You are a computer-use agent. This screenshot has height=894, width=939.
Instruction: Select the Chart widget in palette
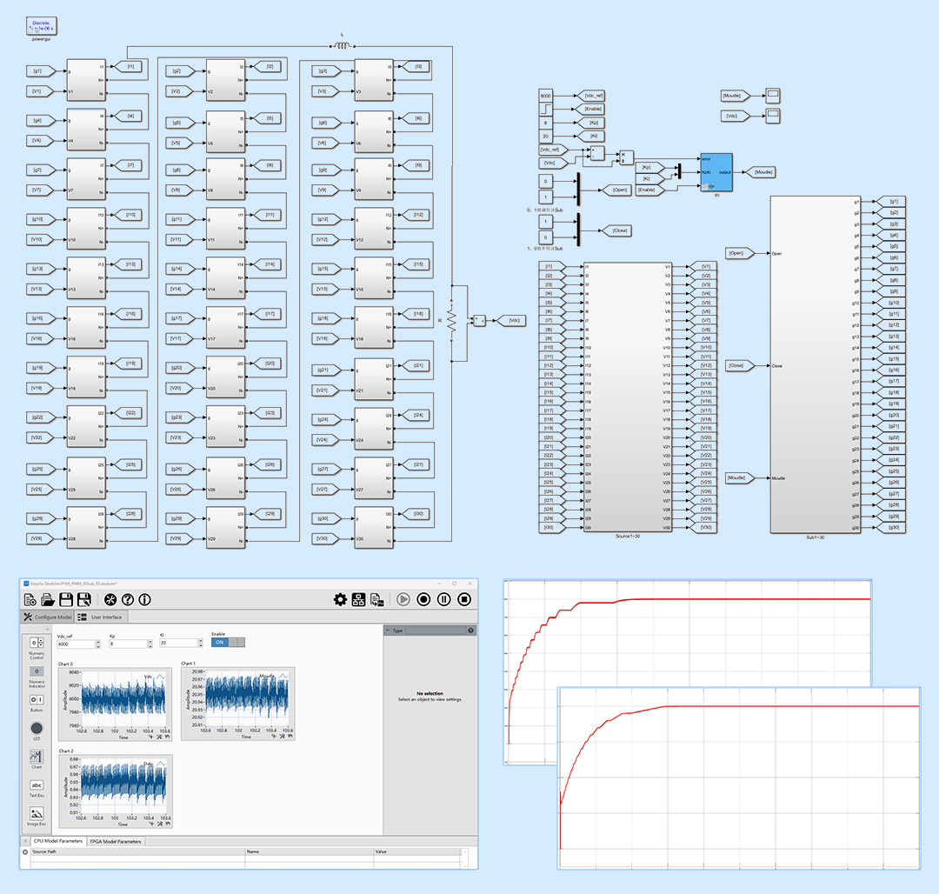point(37,757)
